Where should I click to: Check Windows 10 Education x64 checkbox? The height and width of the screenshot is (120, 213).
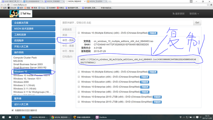click(79, 77)
